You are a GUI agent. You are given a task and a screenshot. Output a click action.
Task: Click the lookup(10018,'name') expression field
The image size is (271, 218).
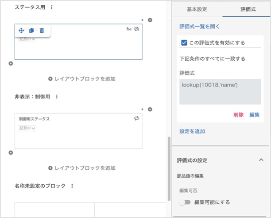220,92
